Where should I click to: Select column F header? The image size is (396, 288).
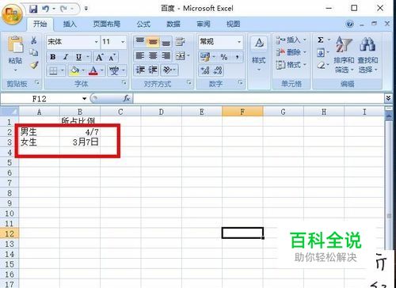tap(242, 112)
